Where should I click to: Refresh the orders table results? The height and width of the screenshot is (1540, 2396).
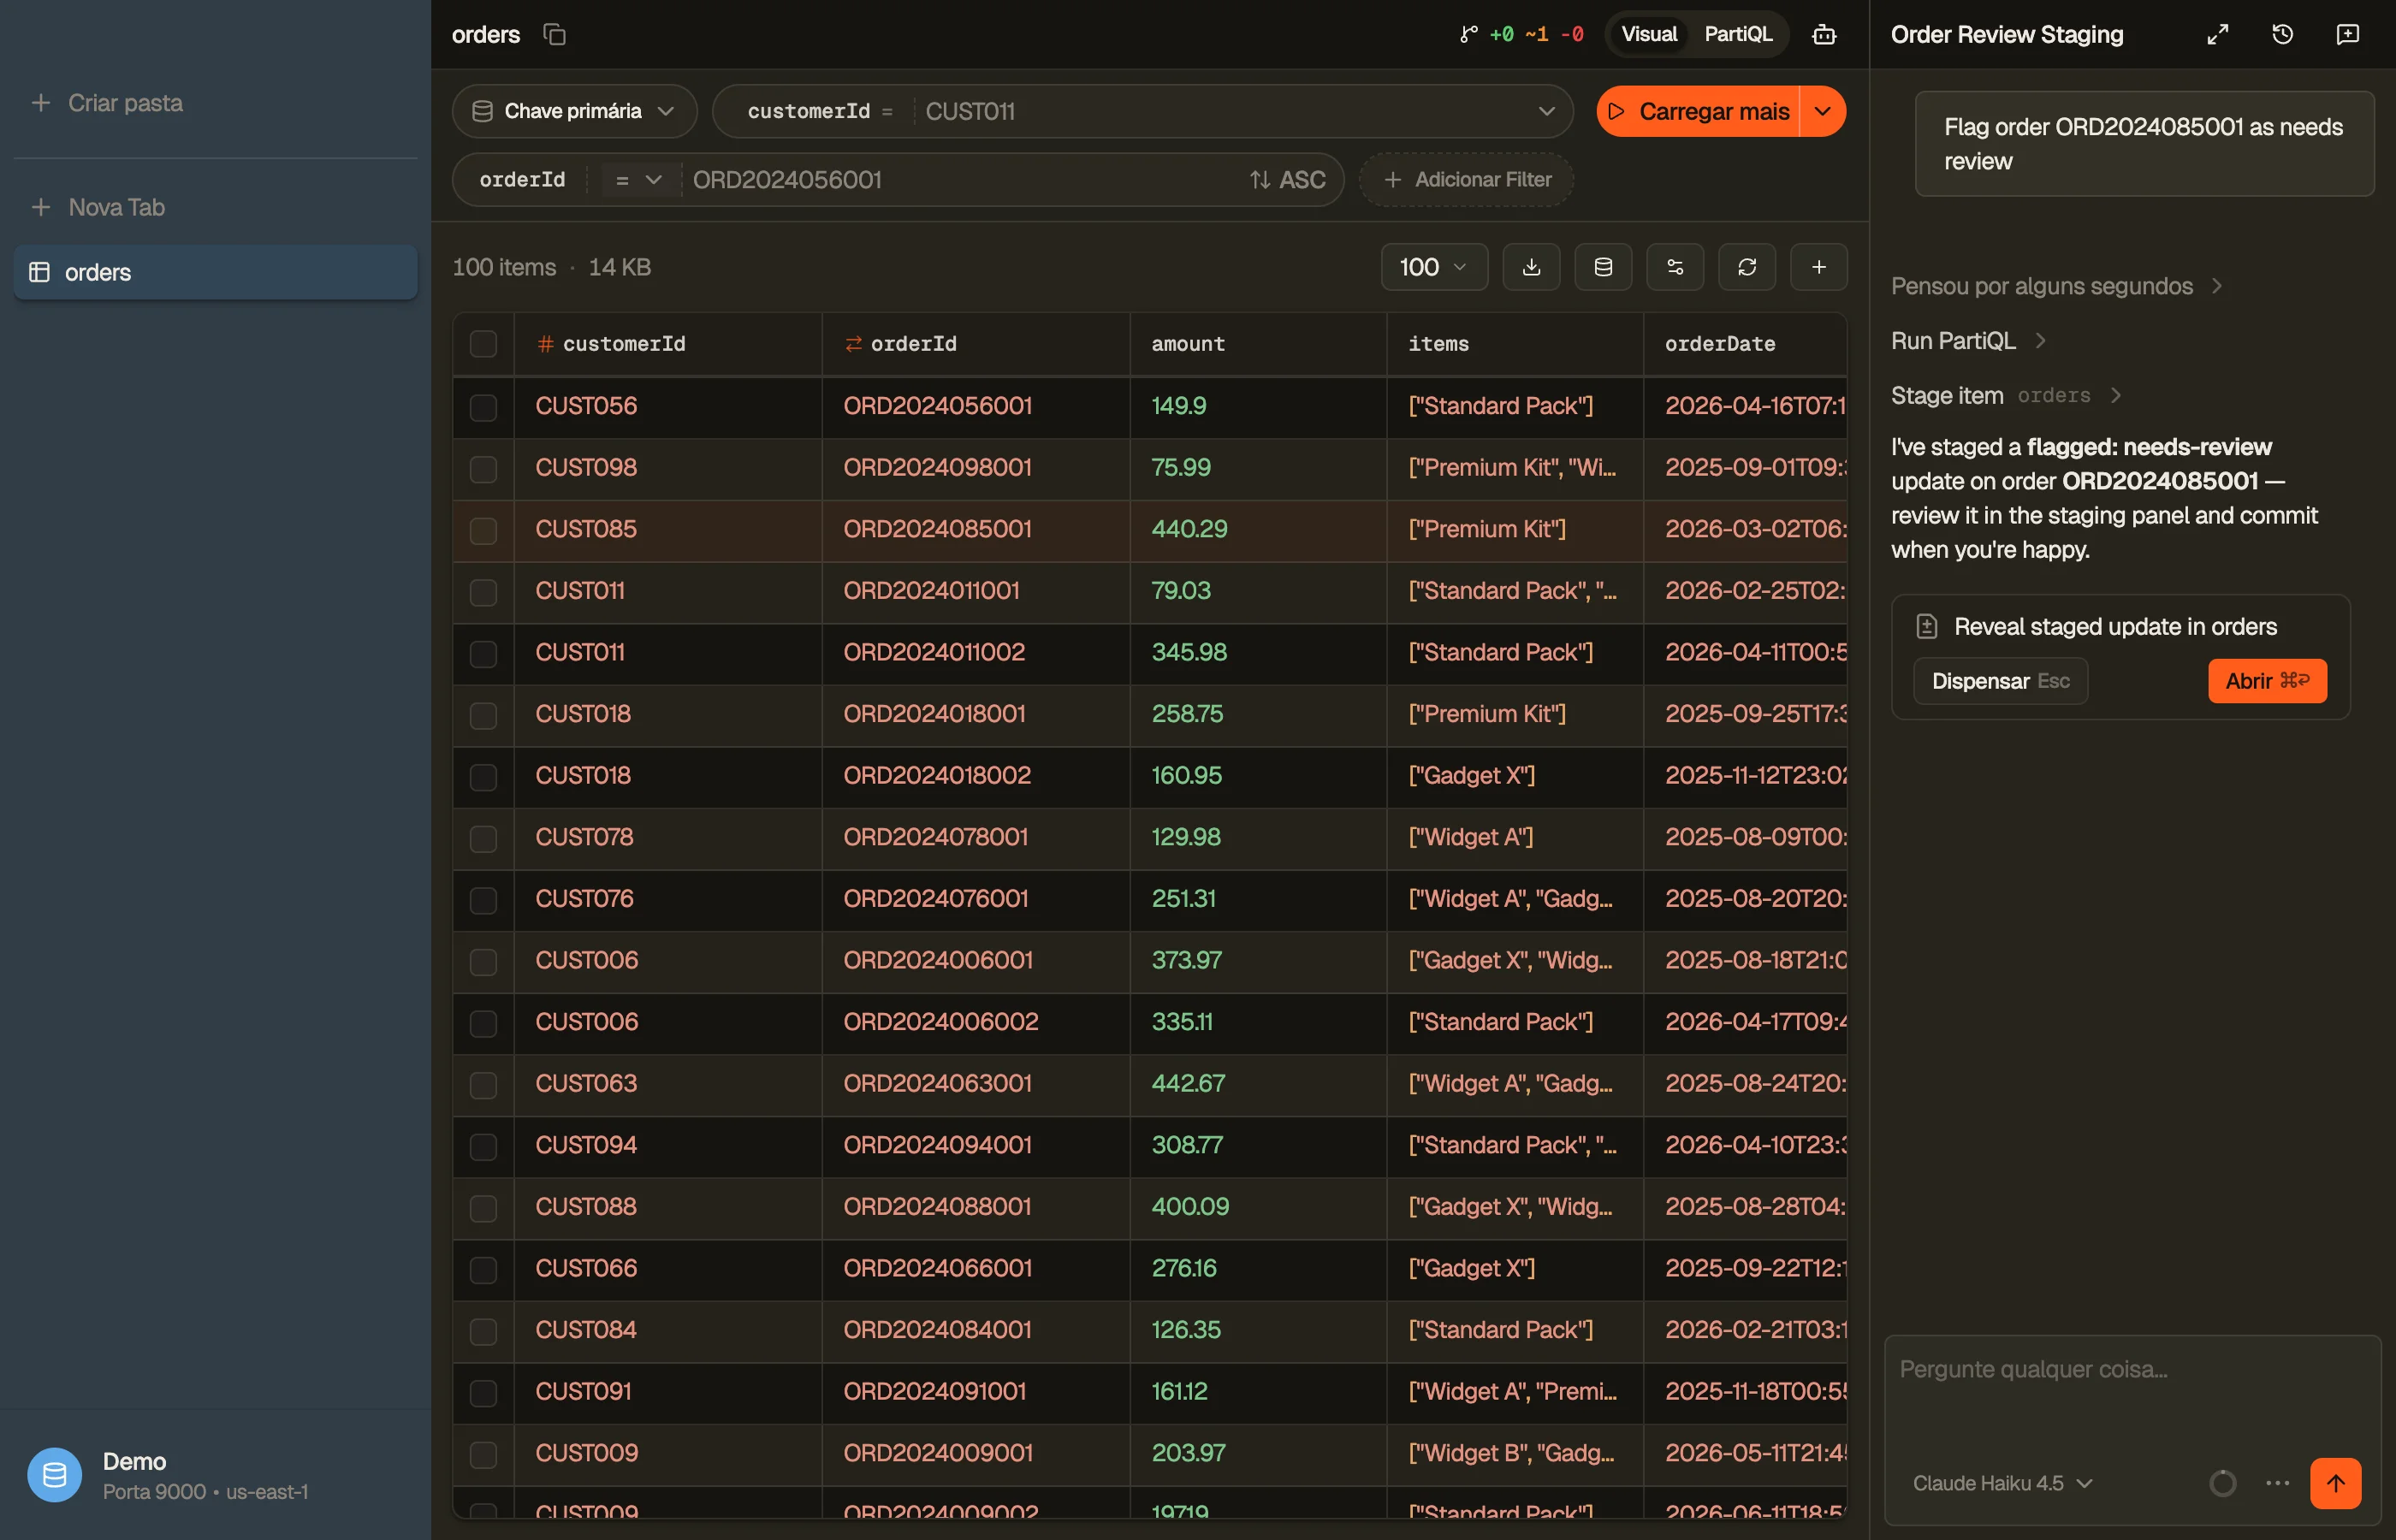point(1747,267)
